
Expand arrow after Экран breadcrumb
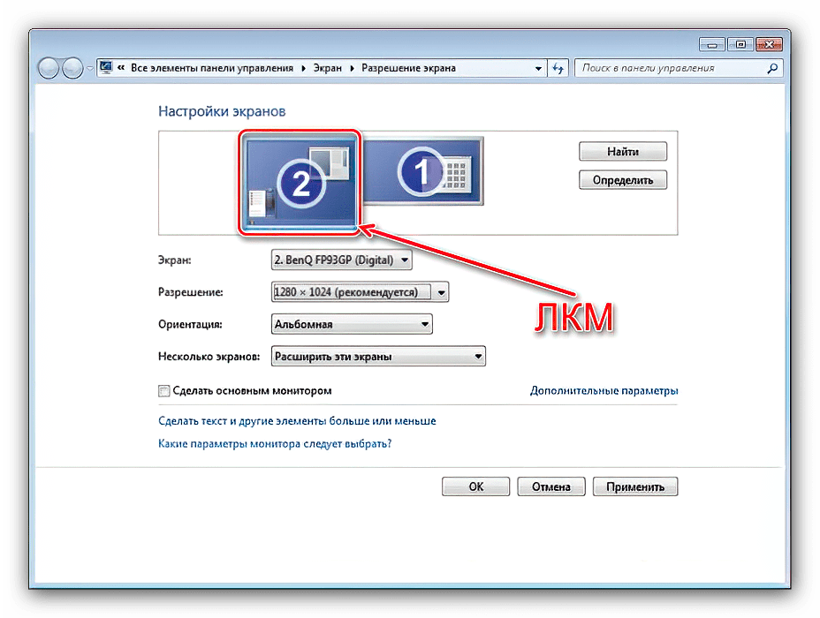click(x=352, y=69)
